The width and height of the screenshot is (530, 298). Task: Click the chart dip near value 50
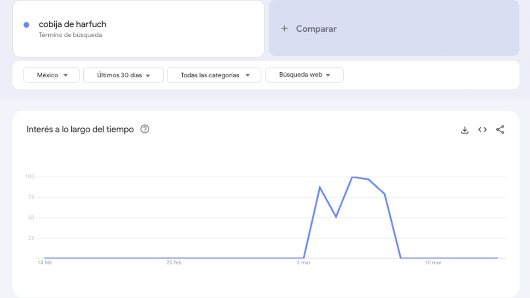[336, 217]
